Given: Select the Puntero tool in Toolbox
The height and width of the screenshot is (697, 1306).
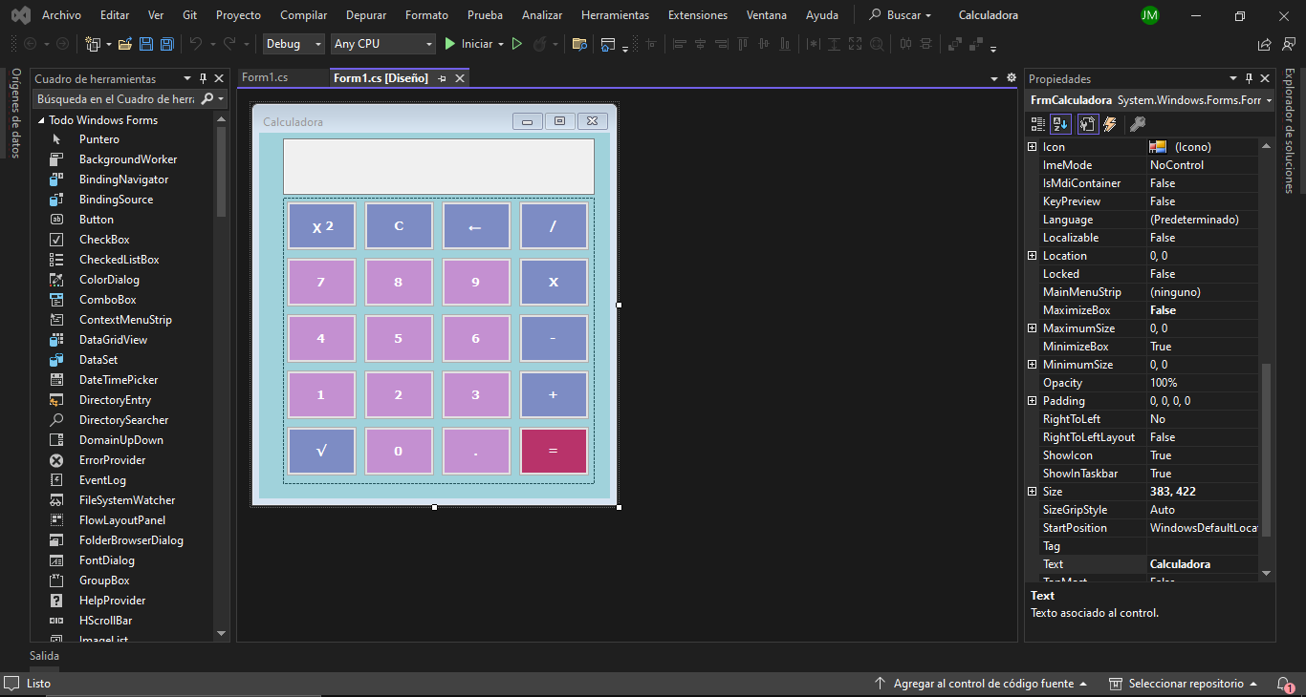Looking at the screenshot, I should tap(99, 139).
